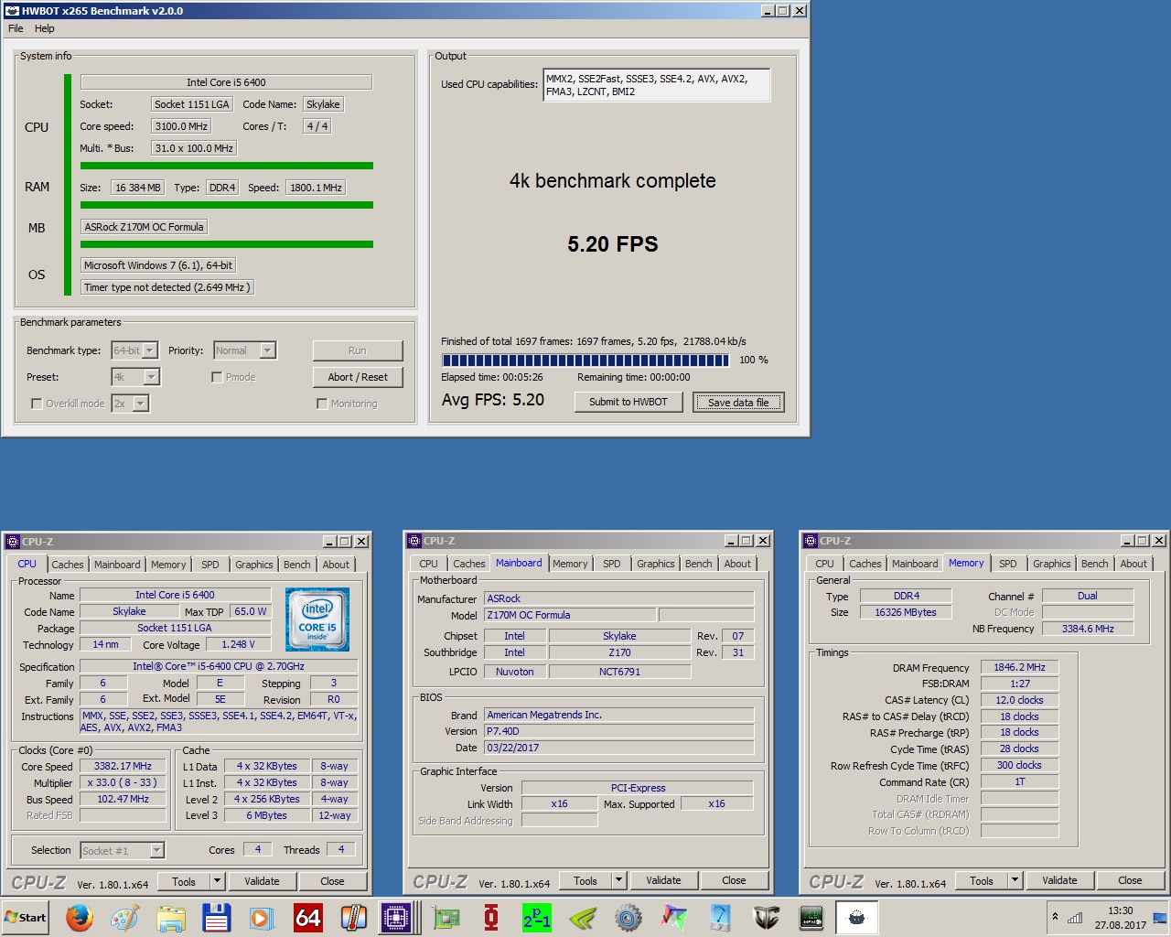This screenshot has width=1171, height=937.
Task: Launch the Paint palette icon in taskbar
Action: click(125, 917)
